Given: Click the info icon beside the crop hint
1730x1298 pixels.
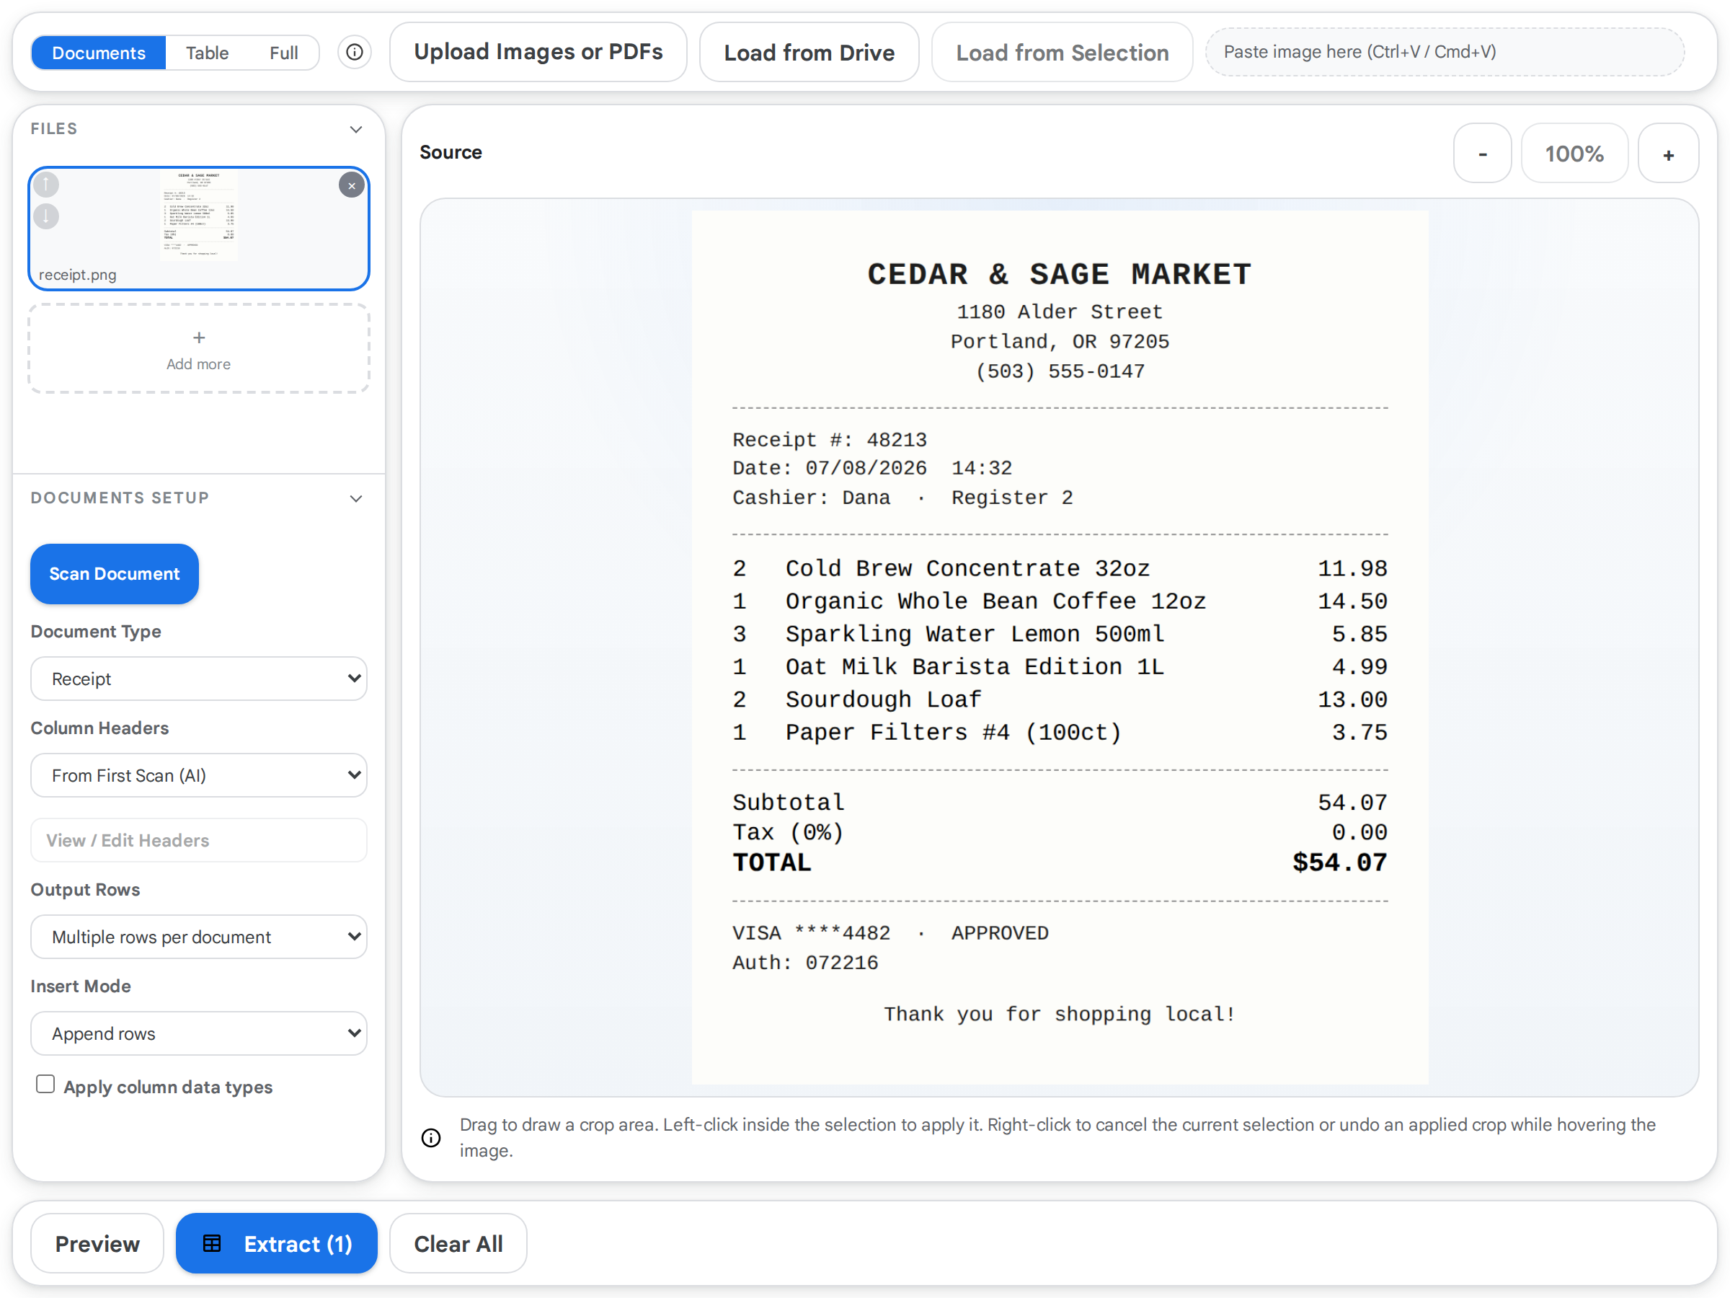Looking at the screenshot, I should 431,1138.
